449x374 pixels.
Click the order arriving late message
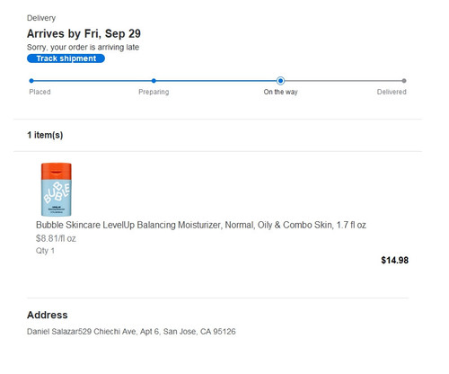[83, 48]
